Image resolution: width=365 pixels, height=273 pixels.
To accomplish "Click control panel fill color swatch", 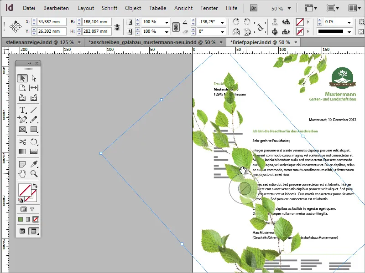I will tap(300, 22).
